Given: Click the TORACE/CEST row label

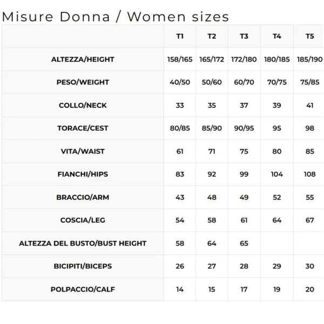Looking at the screenshot, I should pyautogui.click(x=83, y=129).
